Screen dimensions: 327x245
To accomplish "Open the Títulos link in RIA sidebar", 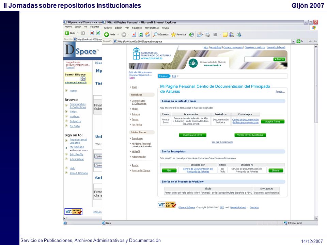I will 135,109.
